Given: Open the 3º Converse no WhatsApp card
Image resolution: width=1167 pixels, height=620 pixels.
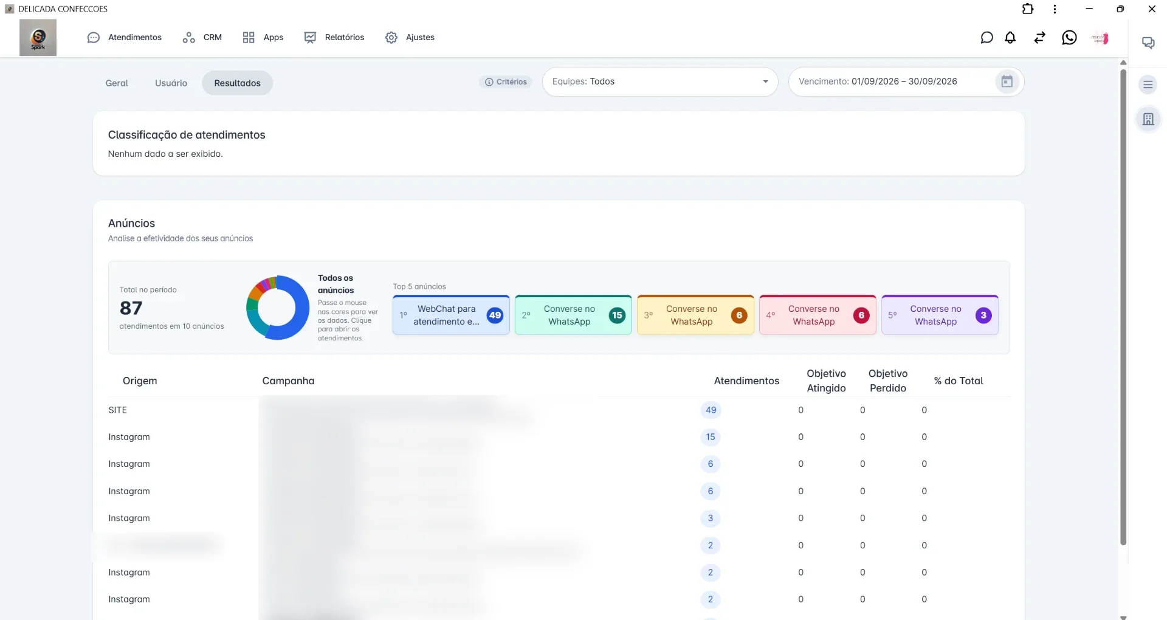Looking at the screenshot, I should click(x=695, y=315).
